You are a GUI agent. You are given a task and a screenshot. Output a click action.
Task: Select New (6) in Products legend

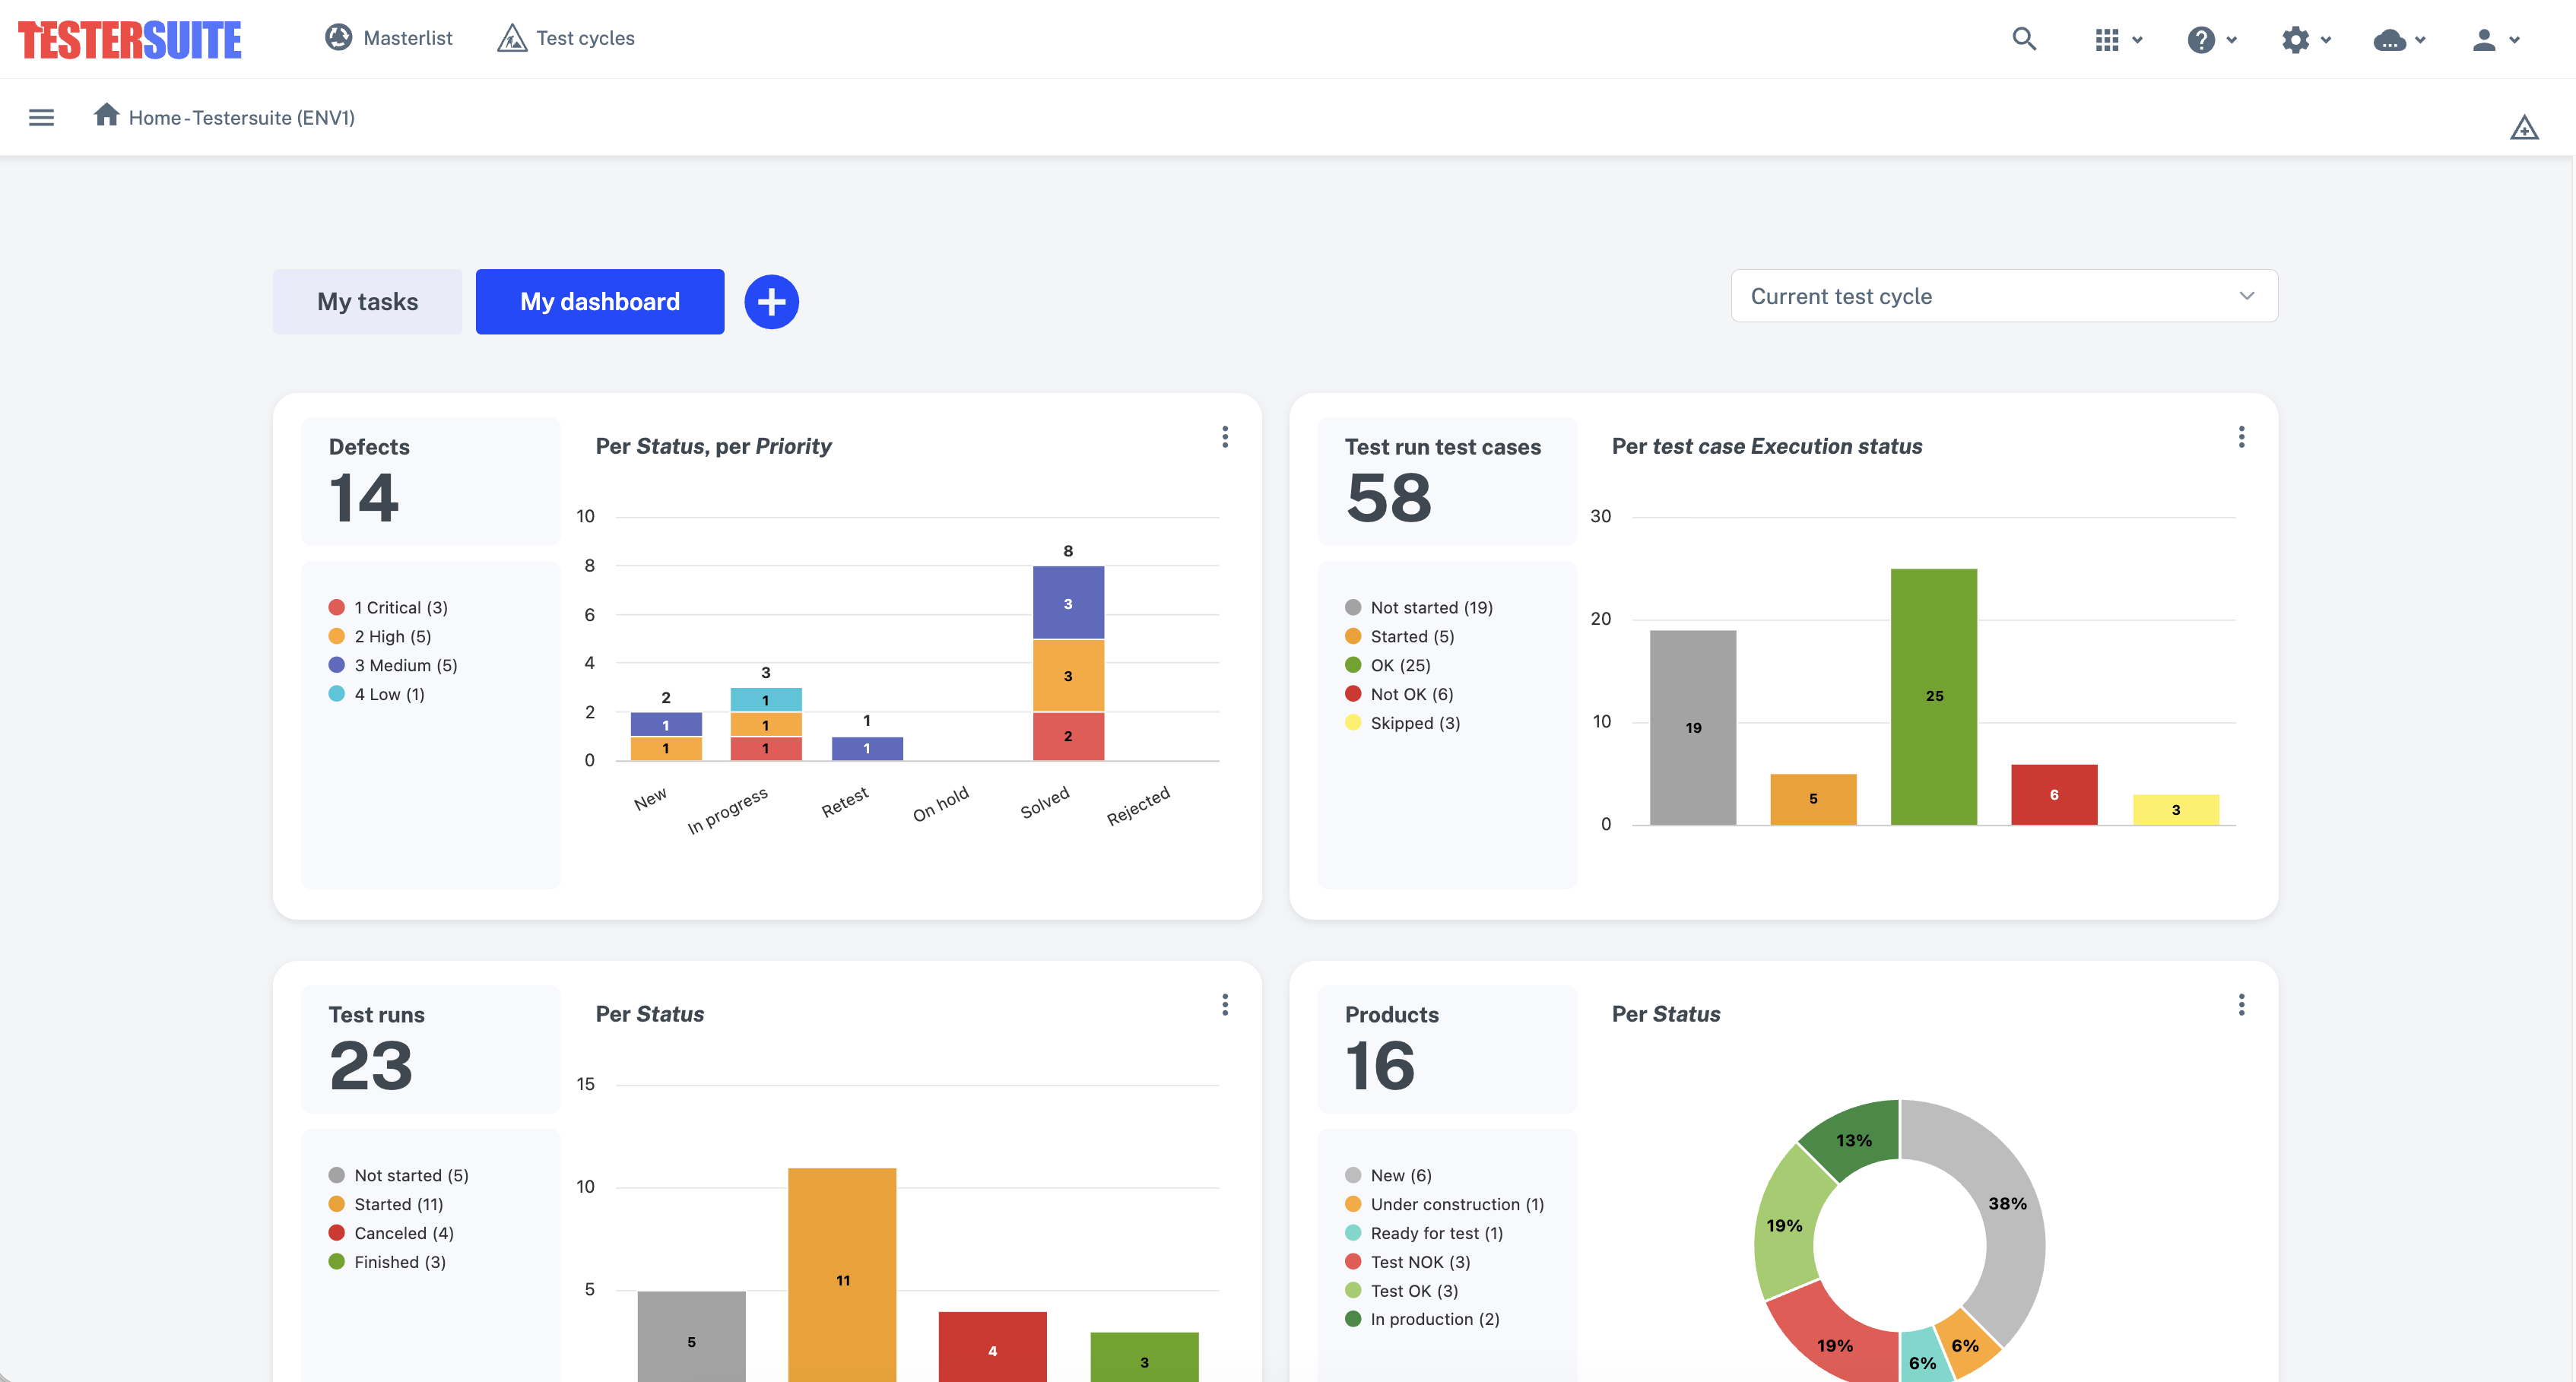[x=1388, y=1176]
